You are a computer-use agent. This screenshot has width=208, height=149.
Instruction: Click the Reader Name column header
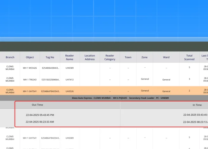click(69, 57)
